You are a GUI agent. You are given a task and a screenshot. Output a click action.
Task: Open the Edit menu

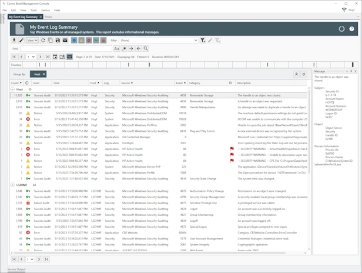pos(14,10)
